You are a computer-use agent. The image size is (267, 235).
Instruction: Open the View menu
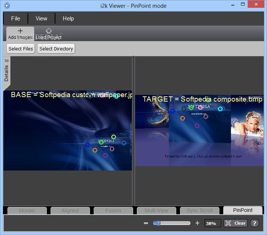click(41, 18)
